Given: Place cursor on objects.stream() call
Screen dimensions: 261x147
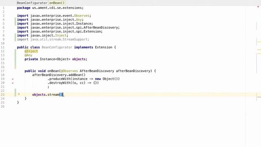Looking at the screenshot, I should 47,95.
